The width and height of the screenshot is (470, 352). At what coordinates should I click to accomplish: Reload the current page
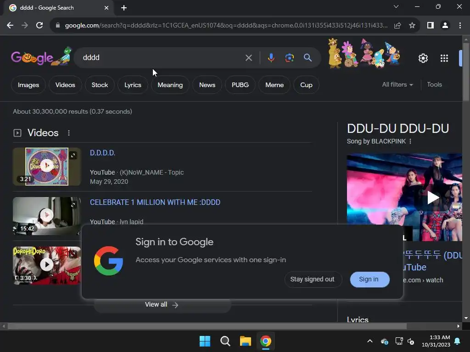(x=39, y=26)
